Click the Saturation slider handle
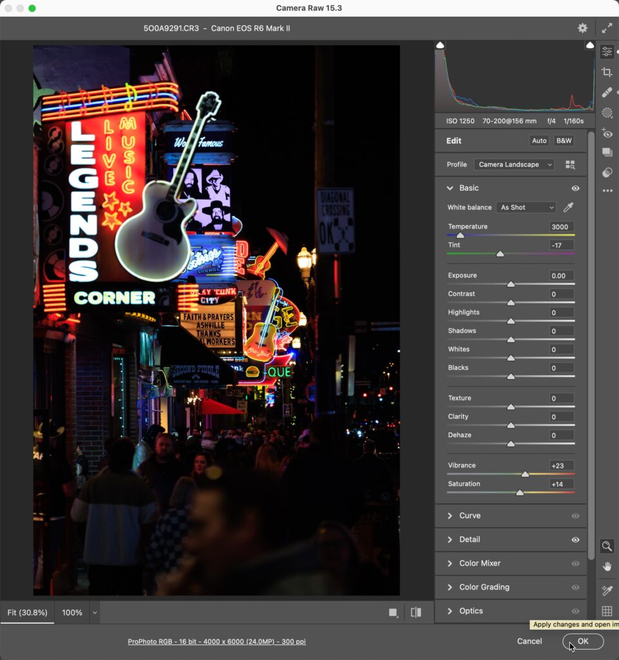619x660 pixels. [520, 493]
